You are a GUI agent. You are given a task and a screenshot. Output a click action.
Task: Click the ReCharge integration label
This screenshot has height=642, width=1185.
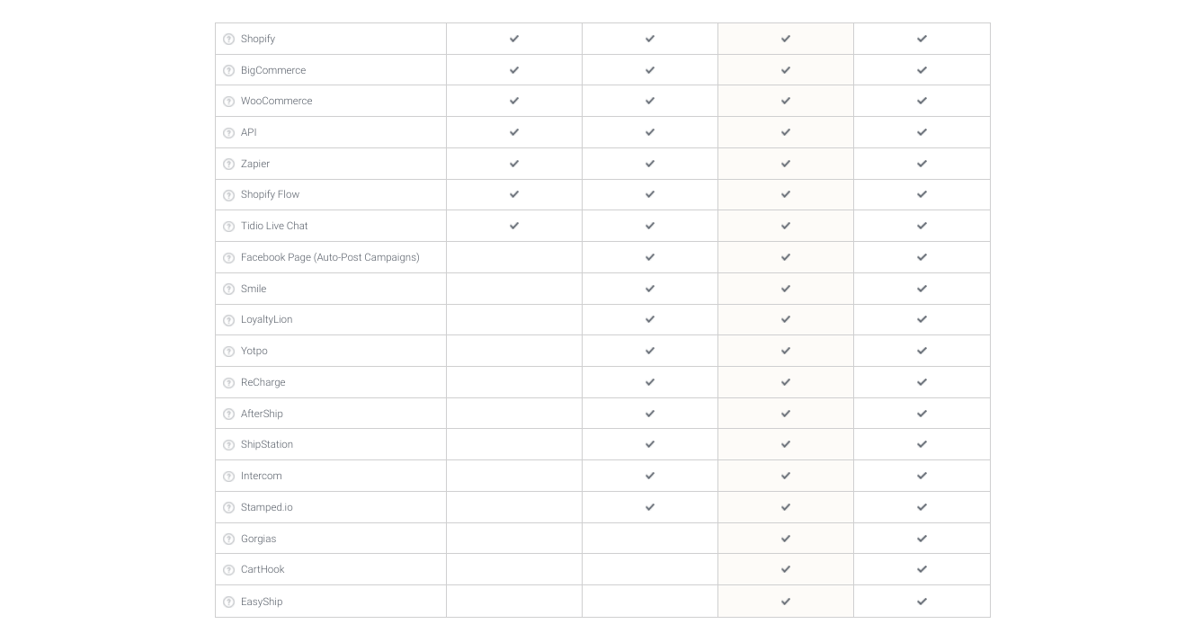[x=263, y=382]
